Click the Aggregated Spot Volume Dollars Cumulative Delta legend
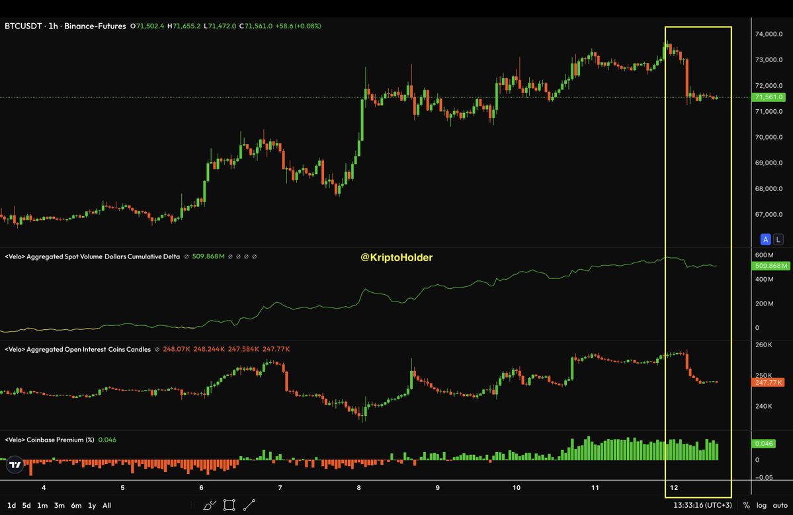Screen dimensions: 793x515 click(92, 257)
